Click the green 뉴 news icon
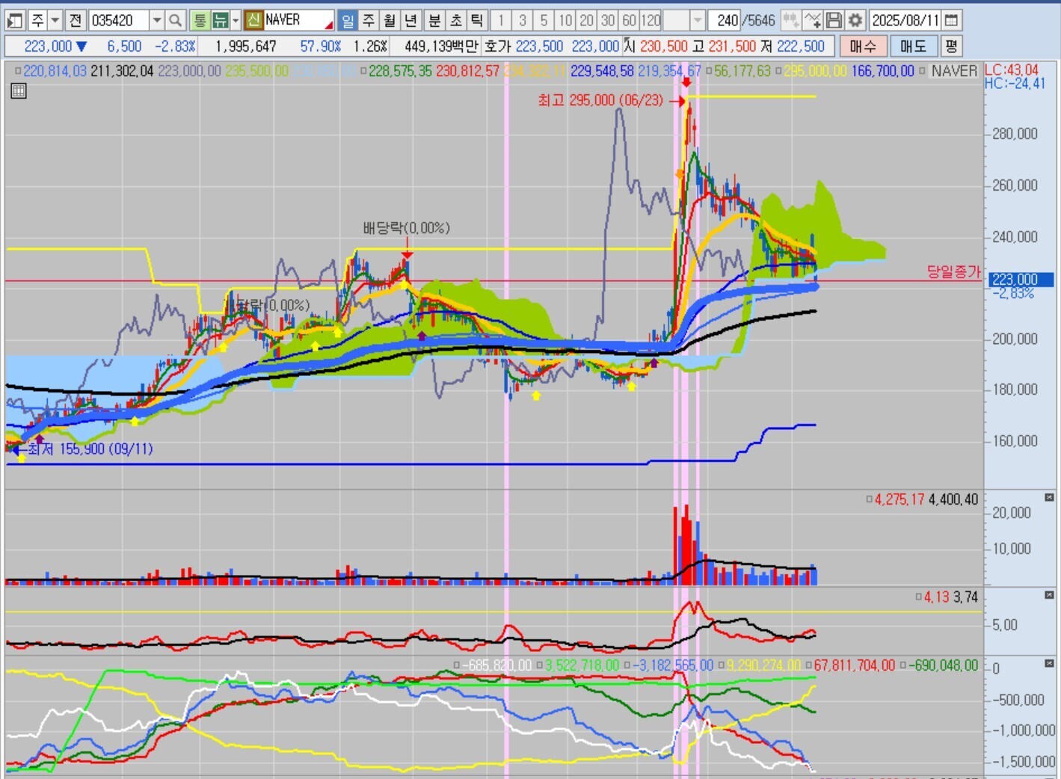Image resolution: width=1061 pixels, height=779 pixels. tap(220, 20)
